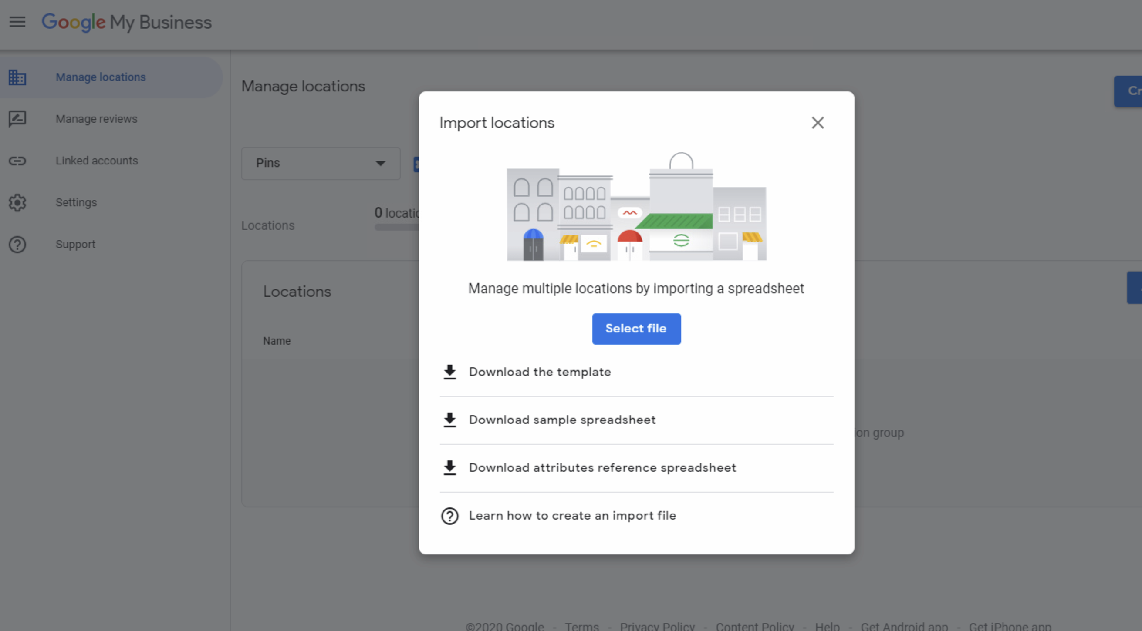Click the Support question mark icon
The width and height of the screenshot is (1142, 631).
pos(17,245)
